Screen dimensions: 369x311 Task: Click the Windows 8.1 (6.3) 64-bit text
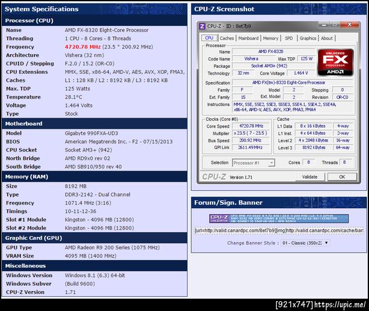[95, 275]
